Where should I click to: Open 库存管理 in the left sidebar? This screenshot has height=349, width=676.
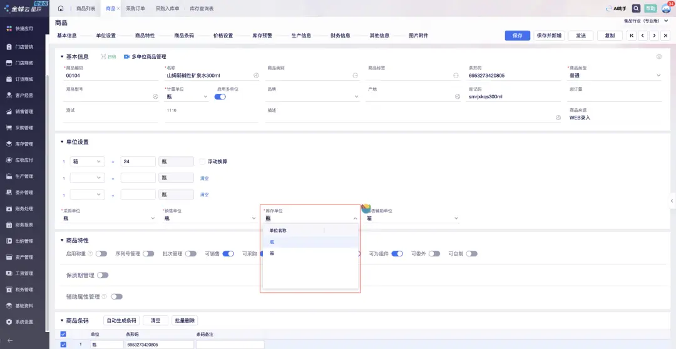24,144
